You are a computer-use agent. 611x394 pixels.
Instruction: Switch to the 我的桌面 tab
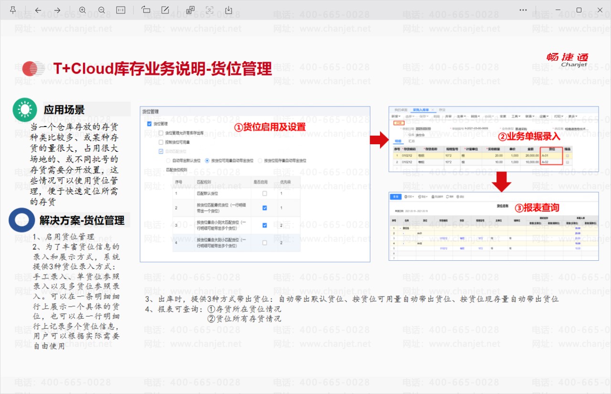(401, 109)
